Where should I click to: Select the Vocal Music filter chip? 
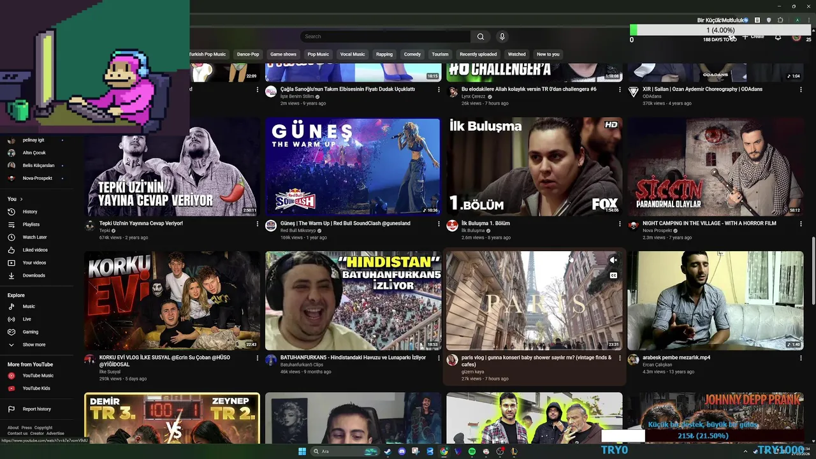(x=353, y=54)
